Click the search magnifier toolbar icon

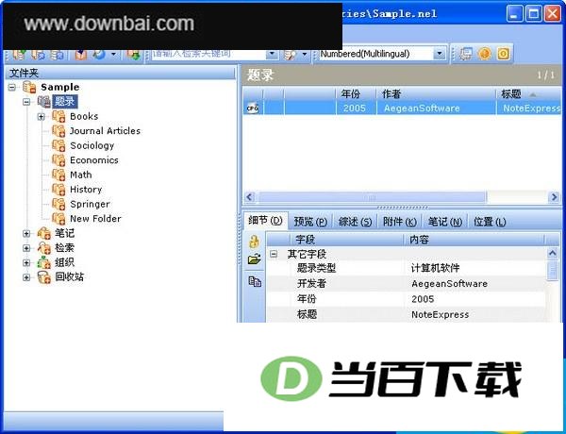290,55
